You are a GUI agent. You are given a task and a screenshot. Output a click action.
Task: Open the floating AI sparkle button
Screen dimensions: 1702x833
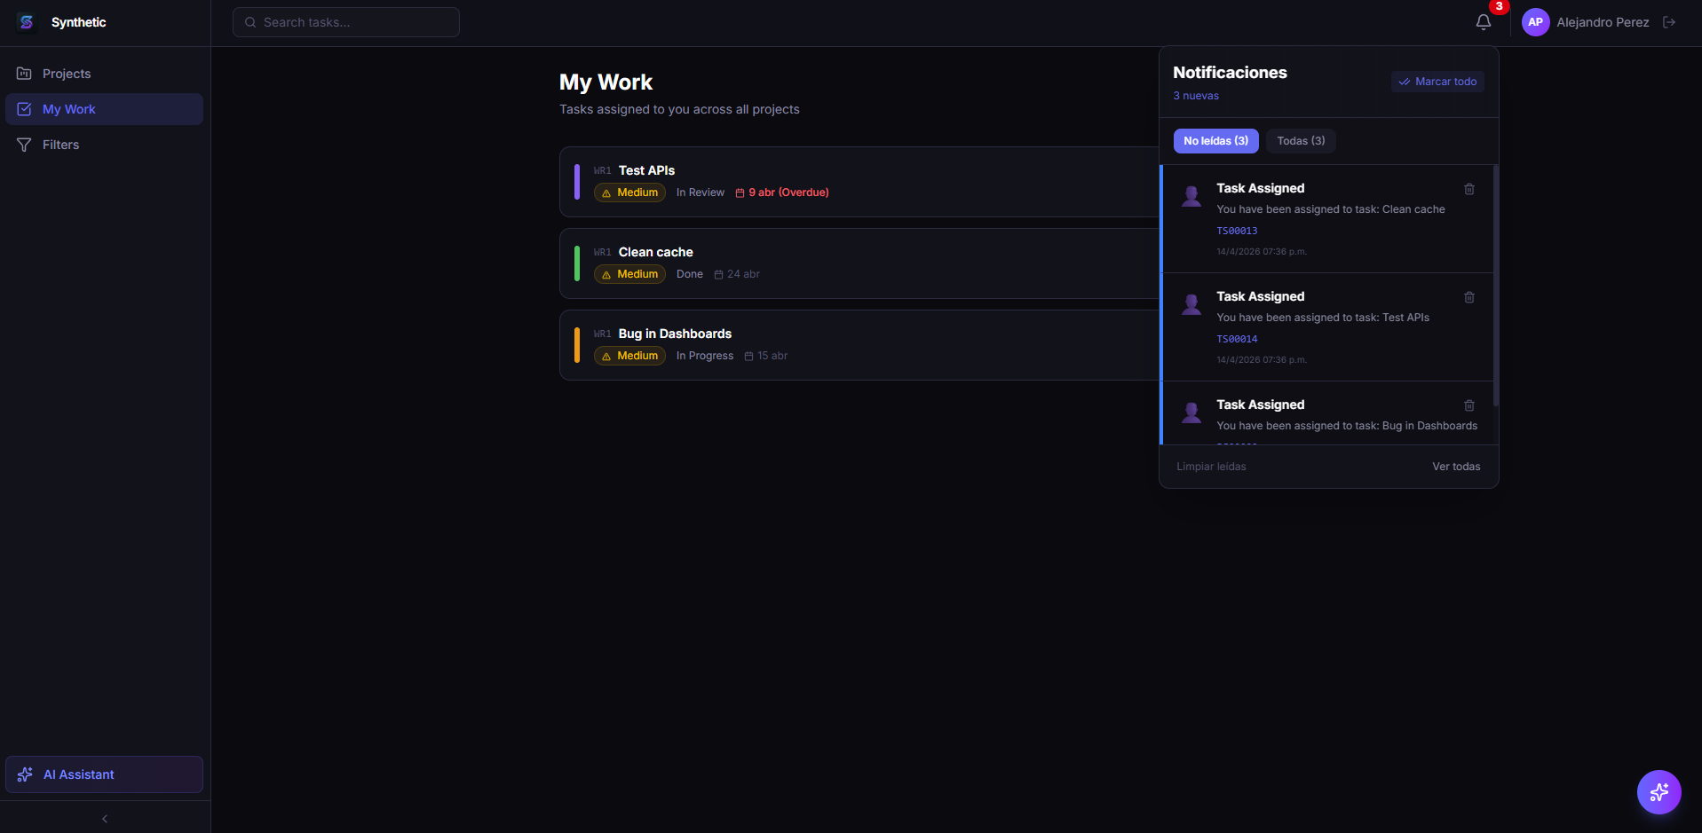pos(1658,792)
